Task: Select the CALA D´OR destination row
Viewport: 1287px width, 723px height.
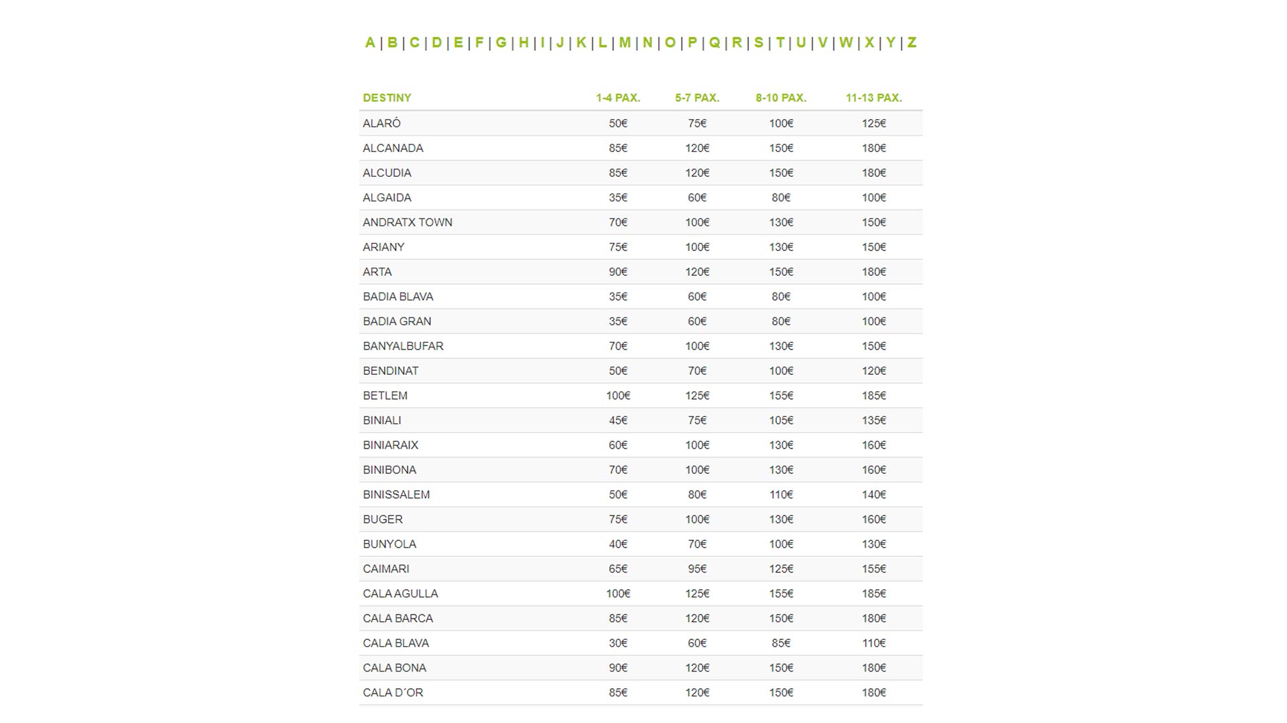Action: tap(393, 693)
